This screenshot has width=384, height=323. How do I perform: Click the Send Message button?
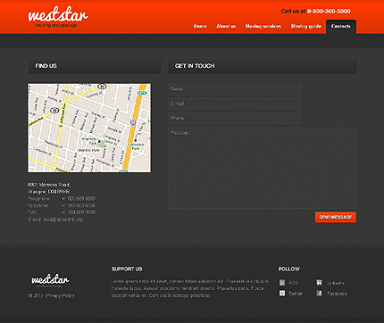click(336, 217)
